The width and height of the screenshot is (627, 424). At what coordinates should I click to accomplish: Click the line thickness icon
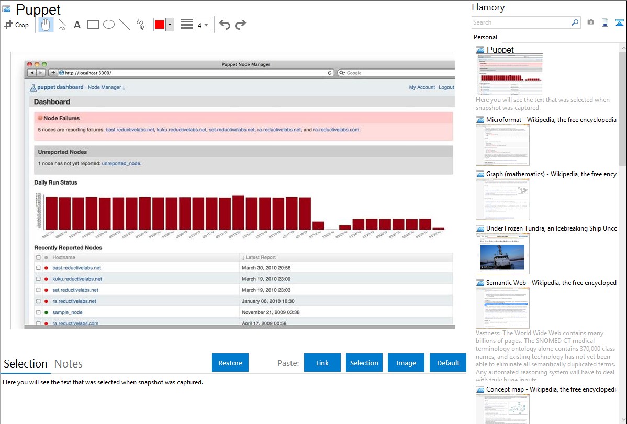point(186,25)
